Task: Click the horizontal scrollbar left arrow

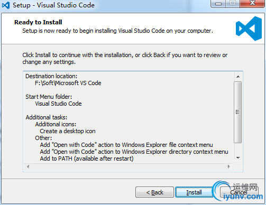Action: tap(28, 166)
